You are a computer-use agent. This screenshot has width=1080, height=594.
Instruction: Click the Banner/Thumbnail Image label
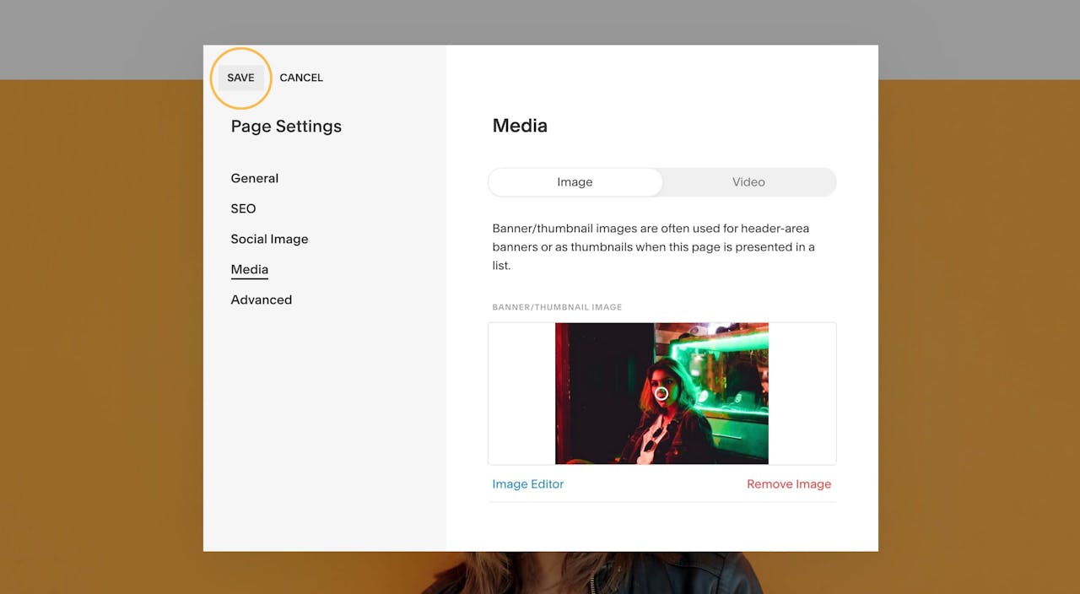558,307
